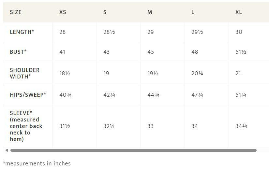This screenshot has width=269, height=169.
Task: Select the XL size column header
Action: pyautogui.click(x=238, y=12)
